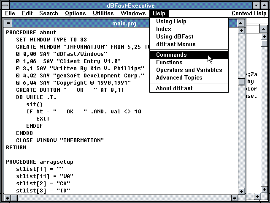This screenshot has width=270, height=203.
Task: Open Operators and Variables topic
Action: (x=189, y=70)
